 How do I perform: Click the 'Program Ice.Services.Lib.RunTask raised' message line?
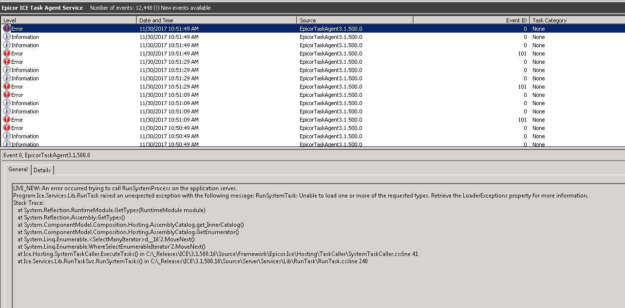click(301, 196)
